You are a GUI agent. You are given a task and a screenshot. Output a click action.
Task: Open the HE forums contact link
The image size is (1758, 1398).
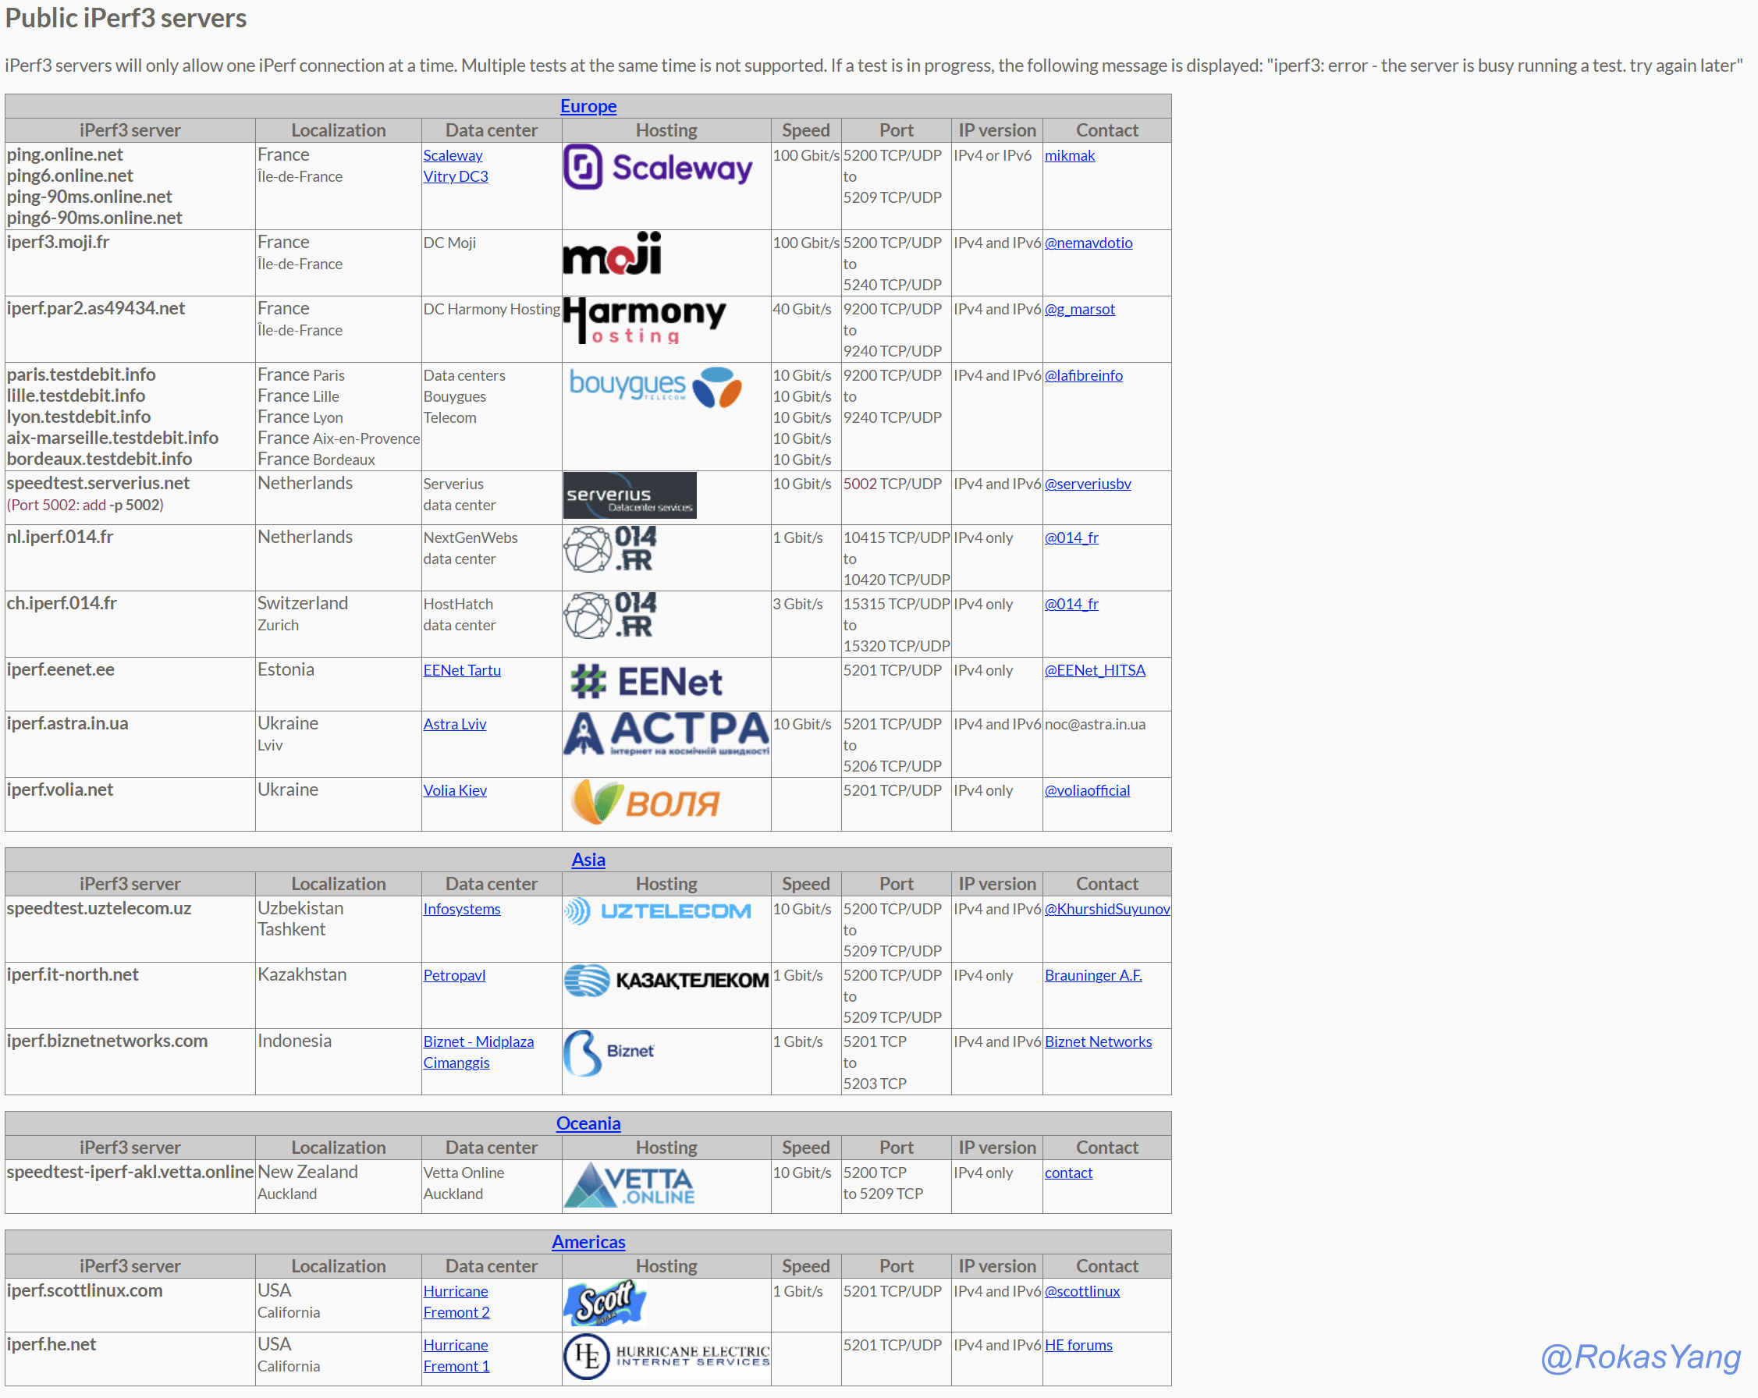tap(1078, 1345)
